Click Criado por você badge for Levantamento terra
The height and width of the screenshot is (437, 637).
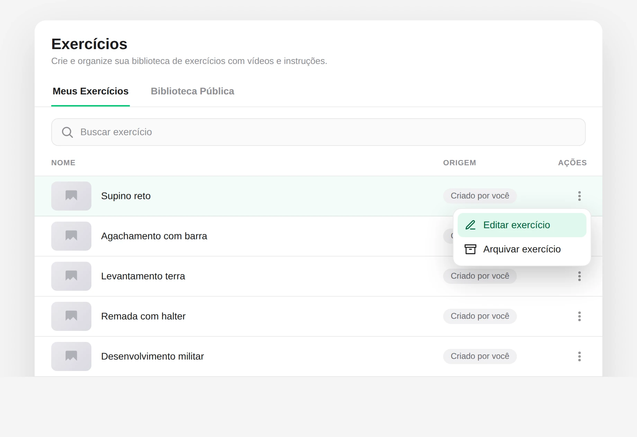[480, 276]
